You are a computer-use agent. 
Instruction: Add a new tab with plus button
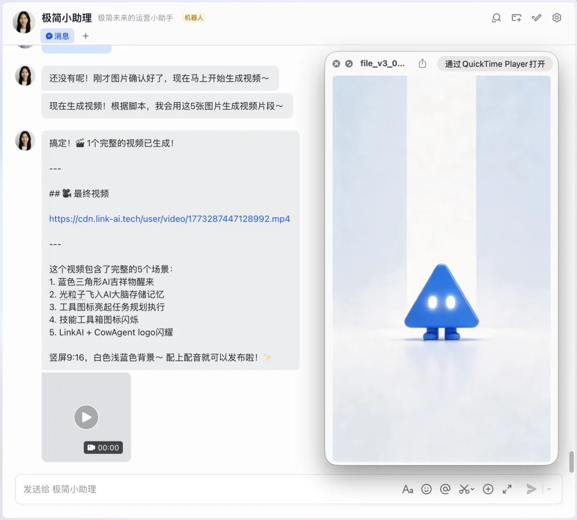(85, 36)
